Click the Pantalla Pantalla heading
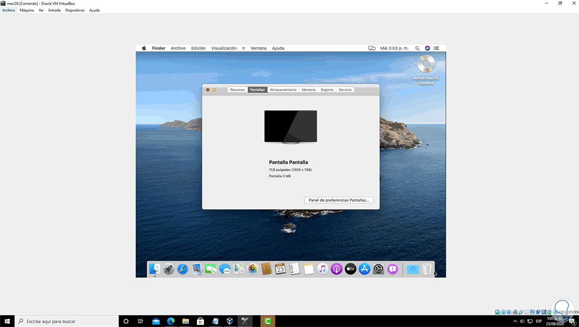Screen dimensions: 579x327 click(x=289, y=163)
